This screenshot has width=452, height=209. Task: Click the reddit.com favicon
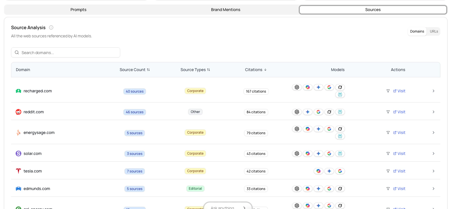[18, 112]
